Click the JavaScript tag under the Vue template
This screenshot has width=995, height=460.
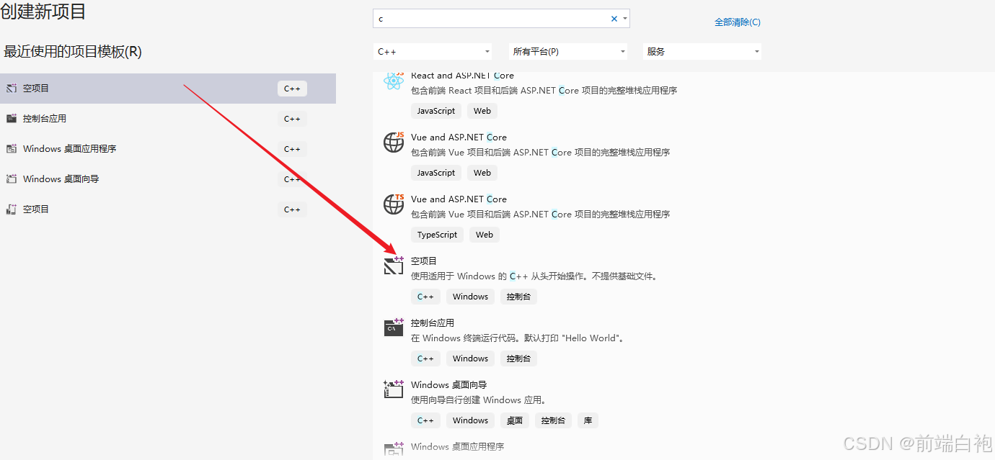(x=436, y=173)
